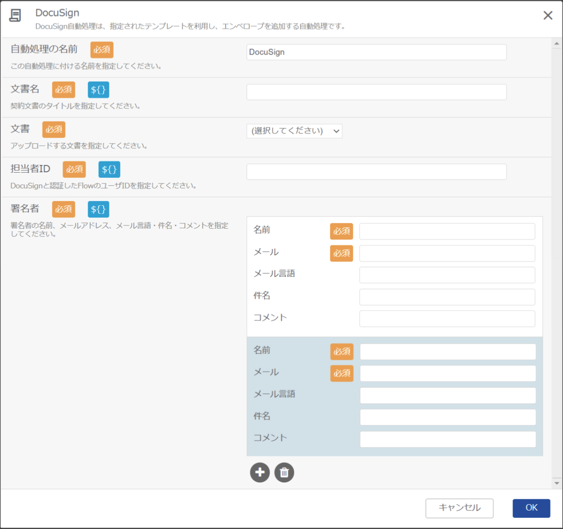563x529 pixels.
Task: Click the 担当者ID label text
Action: pos(30,169)
